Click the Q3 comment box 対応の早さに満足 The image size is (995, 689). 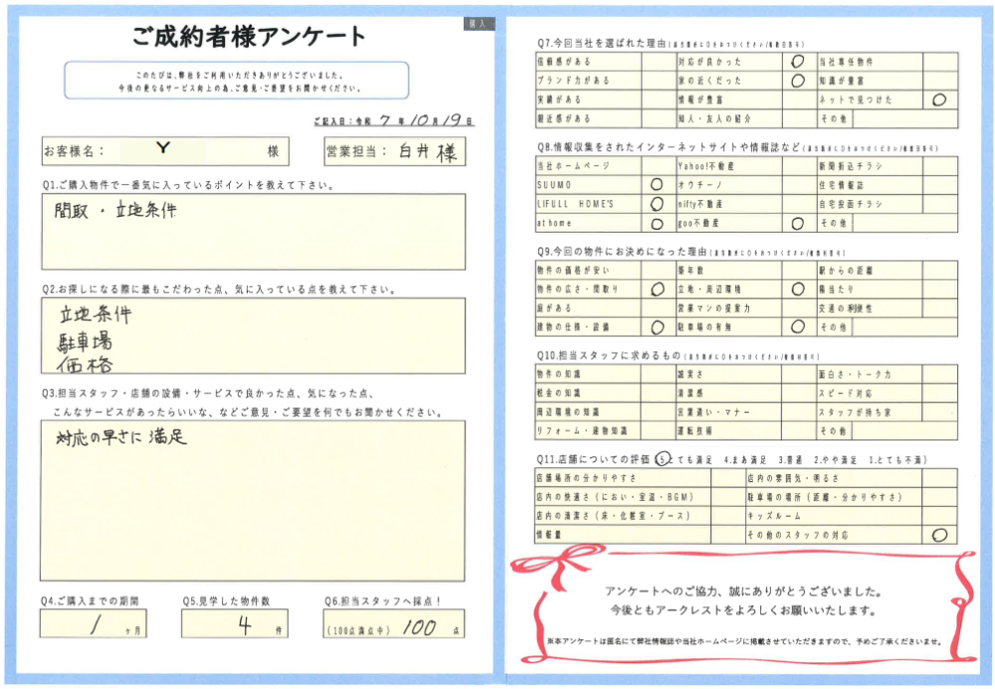coord(253,499)
